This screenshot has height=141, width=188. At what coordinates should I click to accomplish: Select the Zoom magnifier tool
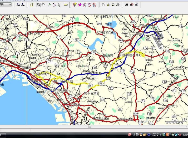click(38, 5)
